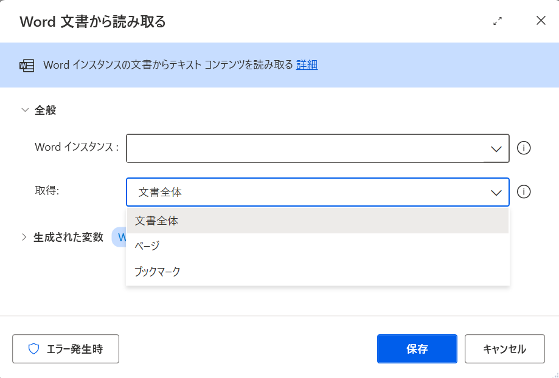Open the エラー発生時 settings button
This screenshot has width=559, height=378.
point(66,349)
